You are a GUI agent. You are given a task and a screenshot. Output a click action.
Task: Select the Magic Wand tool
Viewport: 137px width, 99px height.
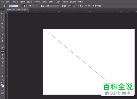(x=2, y=24)
